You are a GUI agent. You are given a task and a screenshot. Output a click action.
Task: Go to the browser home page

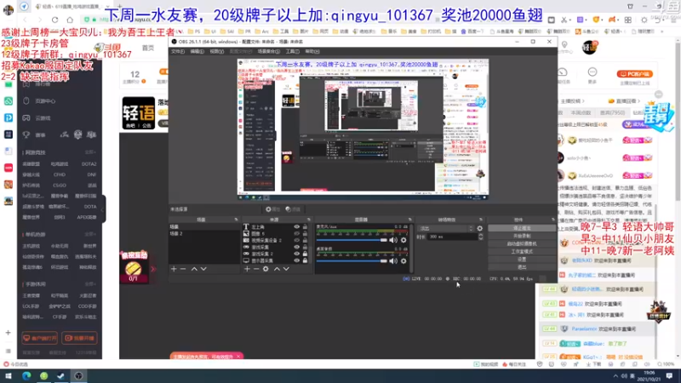pos(70,20)
